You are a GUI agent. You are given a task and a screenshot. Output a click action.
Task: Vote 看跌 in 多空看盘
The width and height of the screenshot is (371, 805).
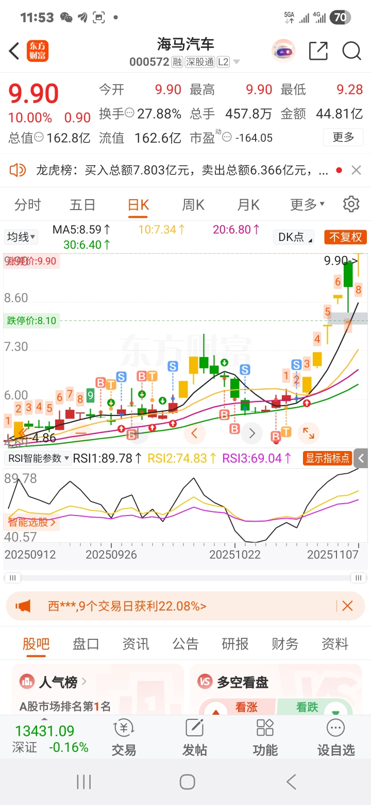[315, 707]
